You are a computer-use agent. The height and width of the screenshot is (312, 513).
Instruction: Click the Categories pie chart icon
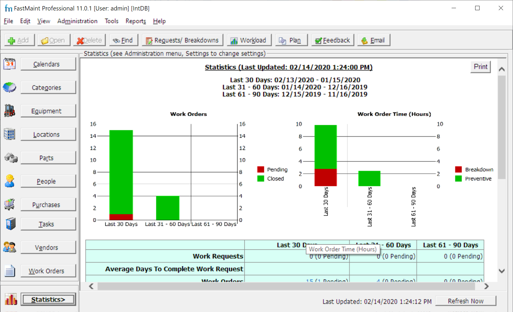10,87
